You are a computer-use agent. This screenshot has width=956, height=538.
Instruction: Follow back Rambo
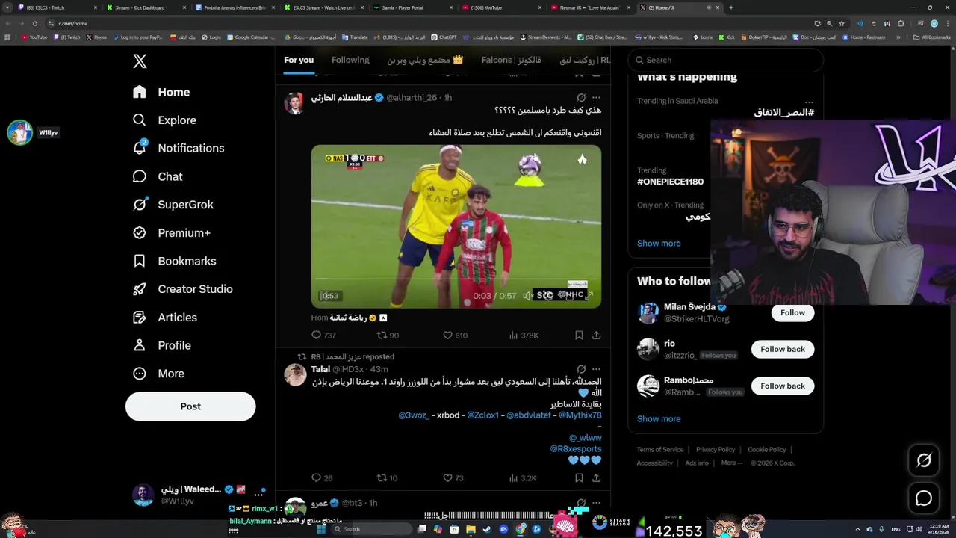pyautogui.click(x=783, y=386)
